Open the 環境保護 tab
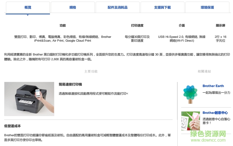Viewport: 233px width, 146px height. [207, 7]
